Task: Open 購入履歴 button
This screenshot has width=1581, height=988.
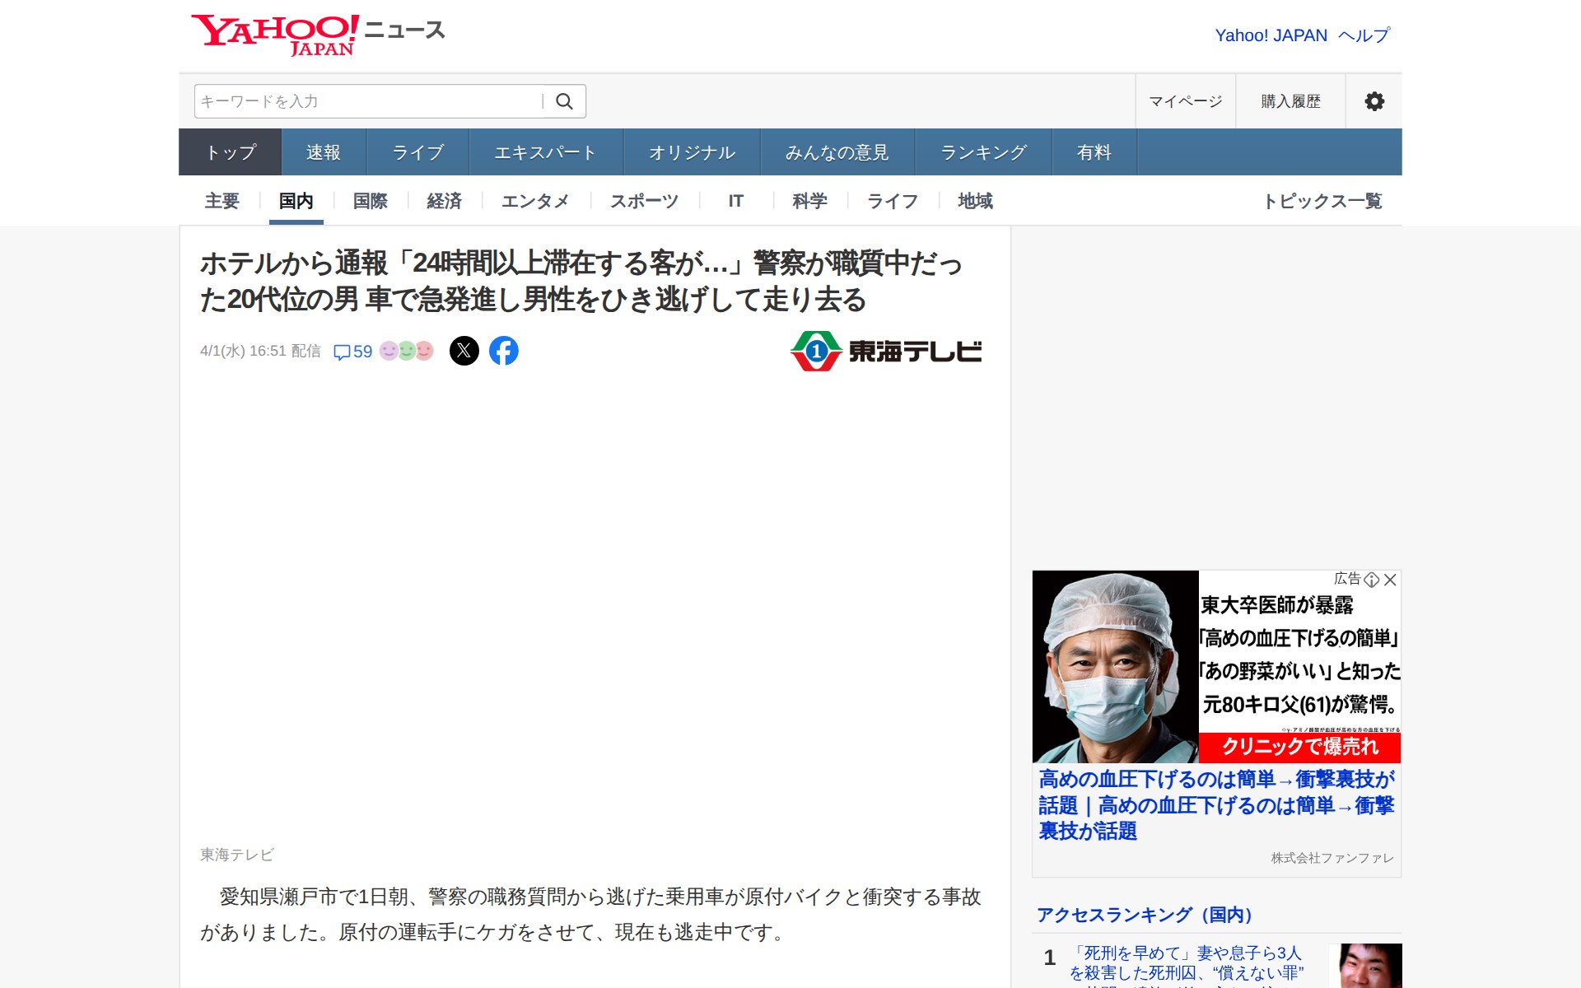Action: coord(1290,101)
